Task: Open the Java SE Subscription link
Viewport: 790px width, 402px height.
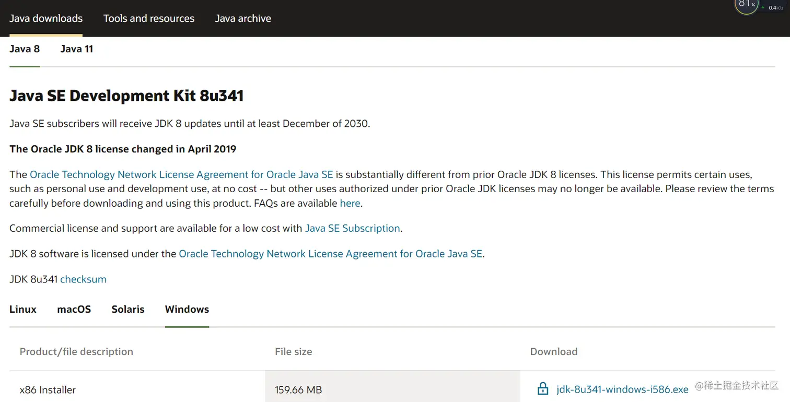Action: coord(353,228)
